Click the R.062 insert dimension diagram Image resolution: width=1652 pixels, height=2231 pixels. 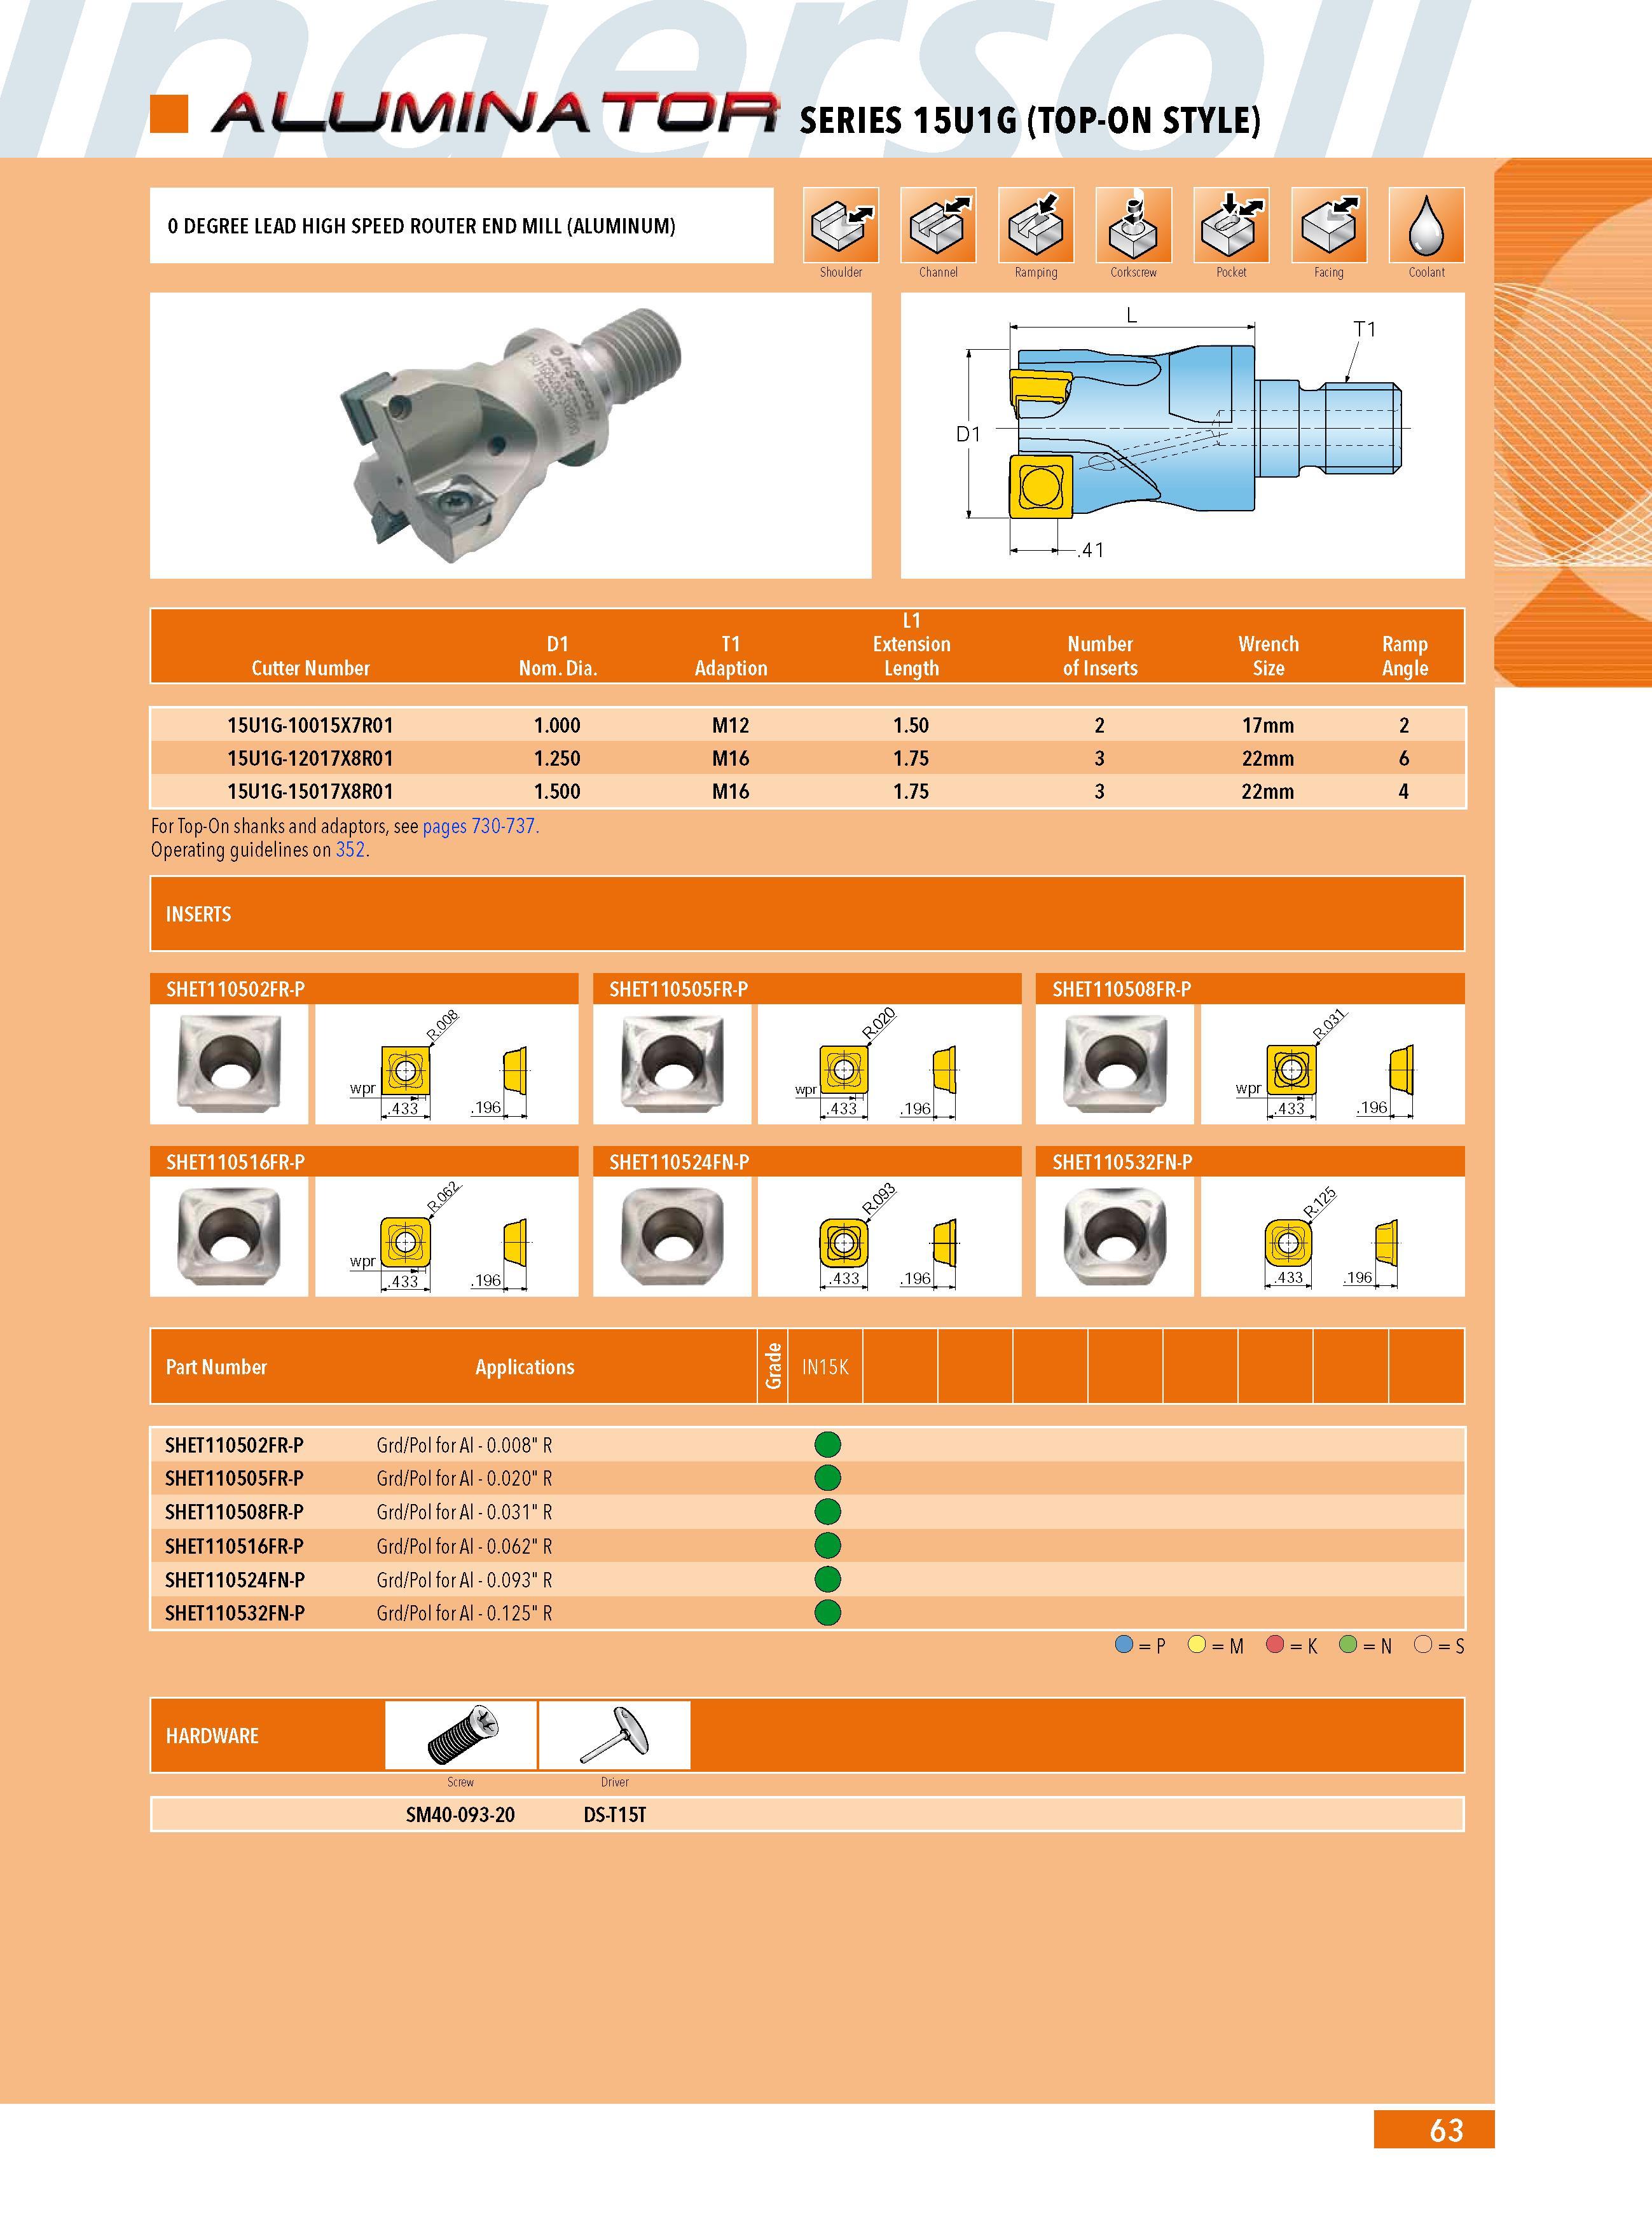(447, 1237)
